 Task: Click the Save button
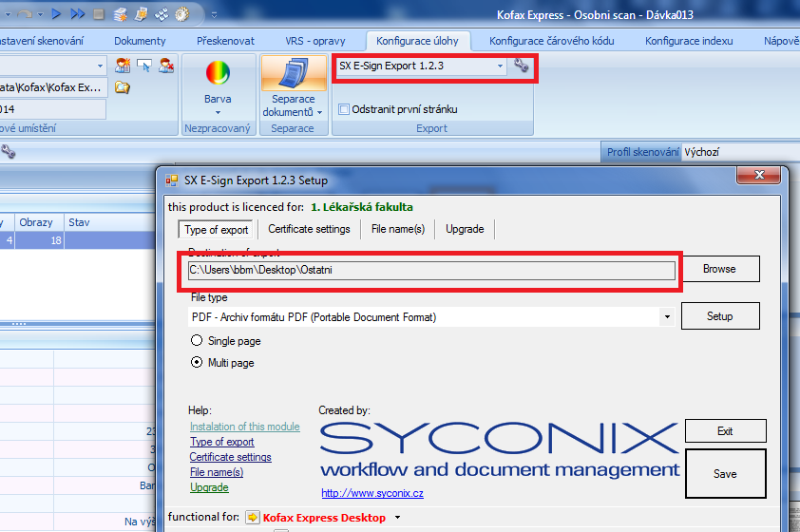725,474
